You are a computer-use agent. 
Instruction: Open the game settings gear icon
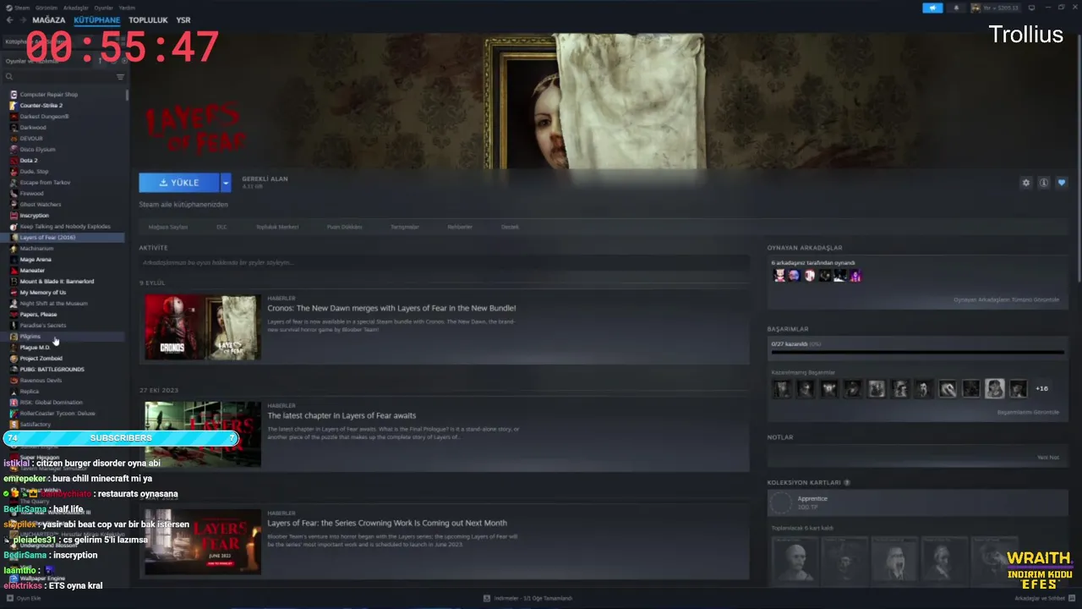tap(1026, 183)
